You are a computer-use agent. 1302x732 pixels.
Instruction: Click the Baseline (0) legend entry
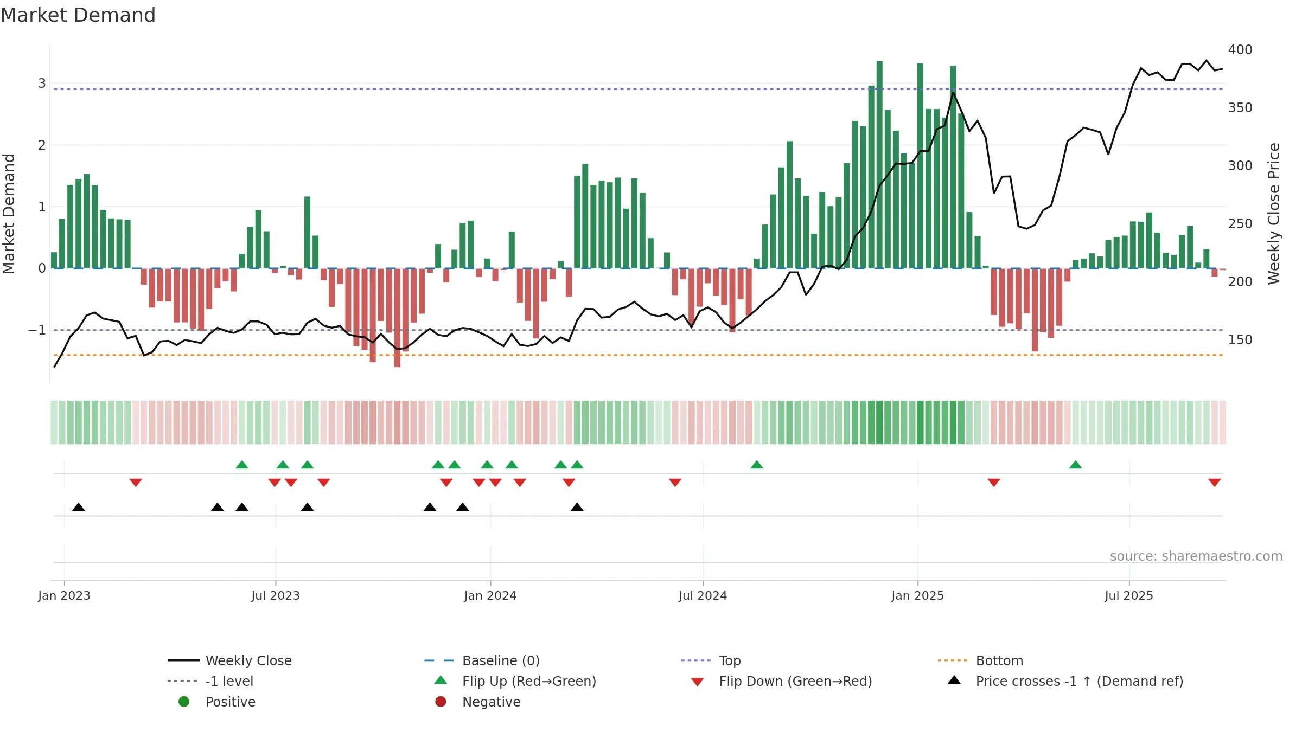click(482, 660)
